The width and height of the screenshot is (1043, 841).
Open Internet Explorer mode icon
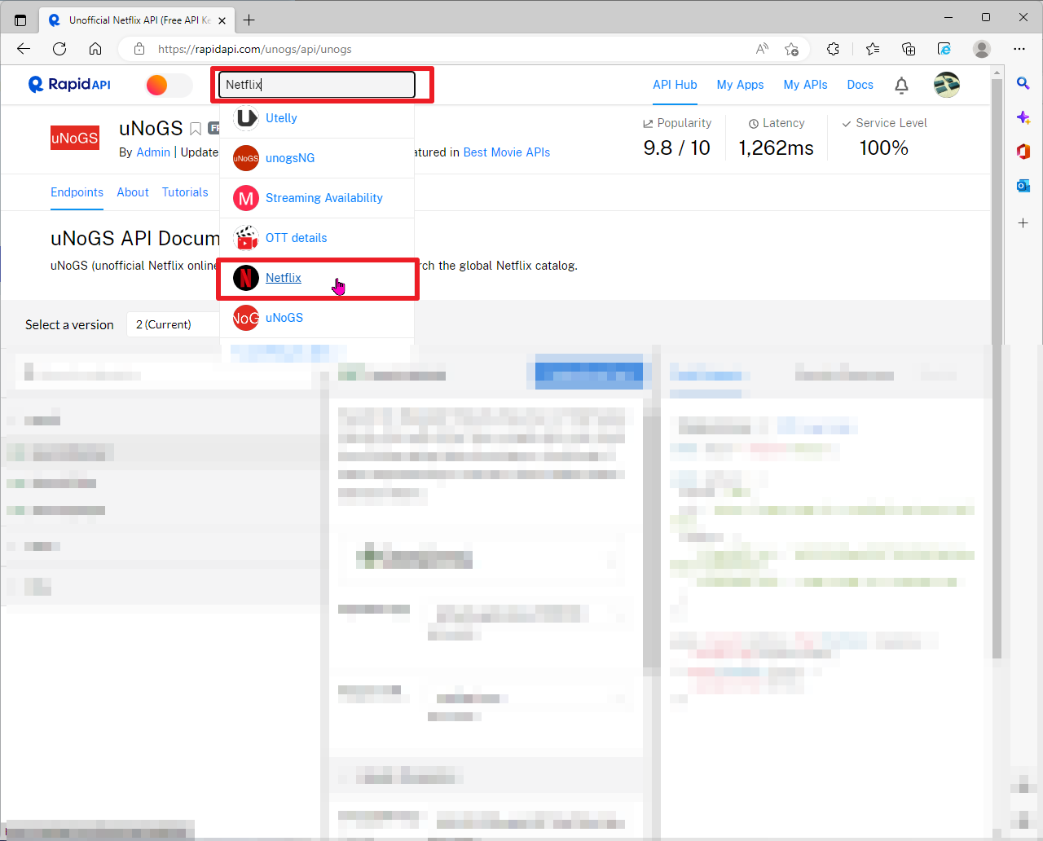(944, 49)
